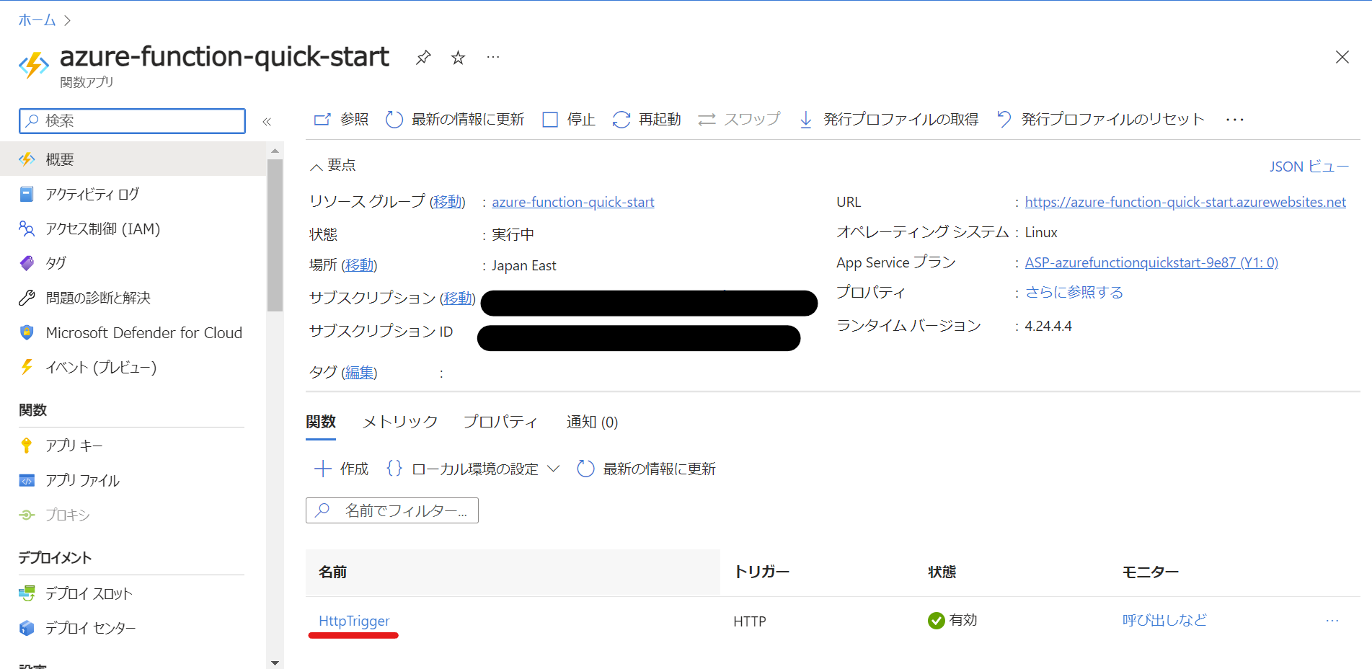Click 作成 to create a function
Screen dimensions: 1372x669
click(x=342, y=469)
